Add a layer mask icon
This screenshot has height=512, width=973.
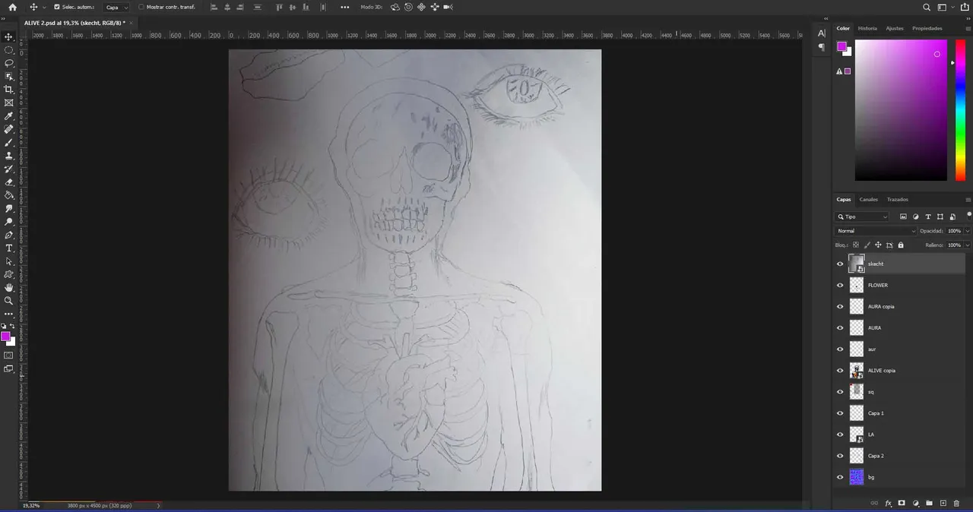point(902,503)
